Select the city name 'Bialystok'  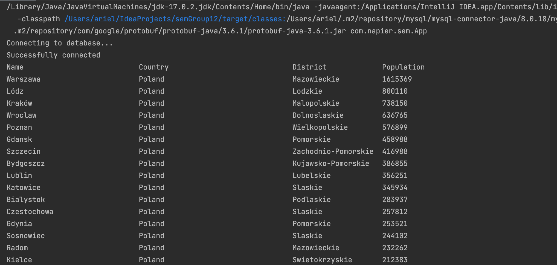coord(26,200)
